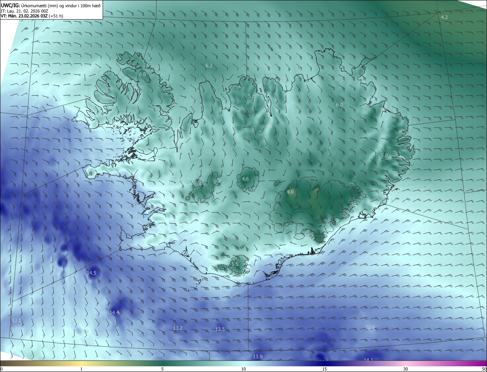Viewport: 487px width, 372px height.
Task: Select the 5.5 value label
Action: point(234,264)
